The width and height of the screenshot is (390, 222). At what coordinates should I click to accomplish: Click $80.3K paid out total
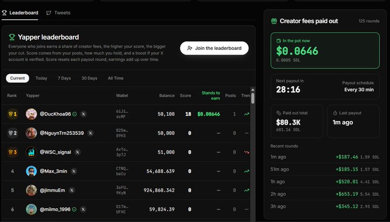coord(288,122)
